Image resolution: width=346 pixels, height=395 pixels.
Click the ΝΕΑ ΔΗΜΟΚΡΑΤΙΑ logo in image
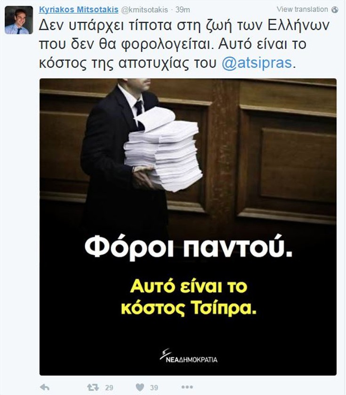coord(188,355)
